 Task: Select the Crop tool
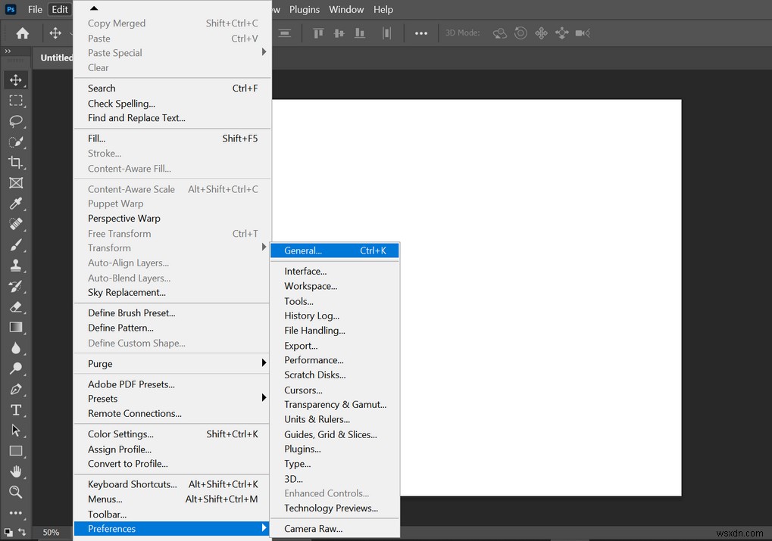pyautogui.click(x=15, y=163)
